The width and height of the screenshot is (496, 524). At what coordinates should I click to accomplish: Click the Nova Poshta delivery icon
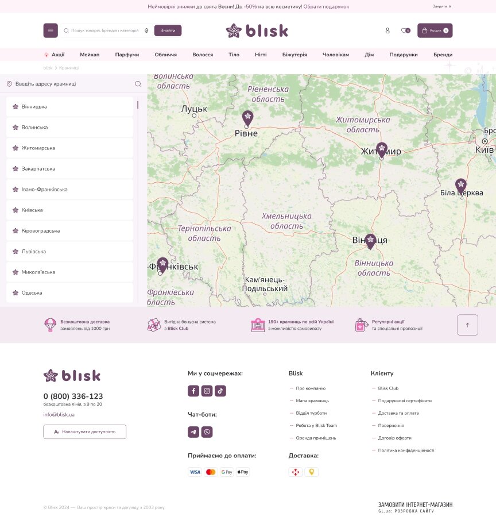295,472
